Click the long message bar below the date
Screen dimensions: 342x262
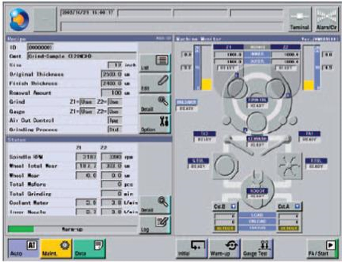[x=172, y=27]
